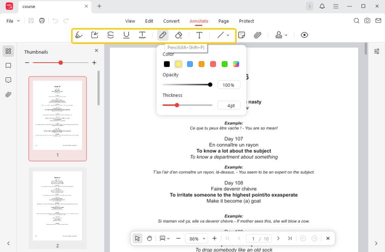Click the Redo arrow
The height and width of the screenshot is (252, 385).
pos(66,21)
